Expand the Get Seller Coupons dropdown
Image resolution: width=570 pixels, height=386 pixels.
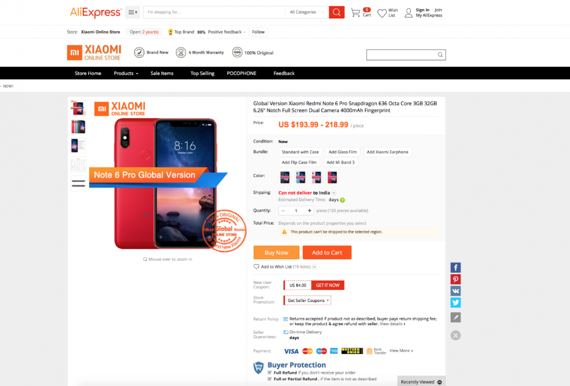click(308, 301)
